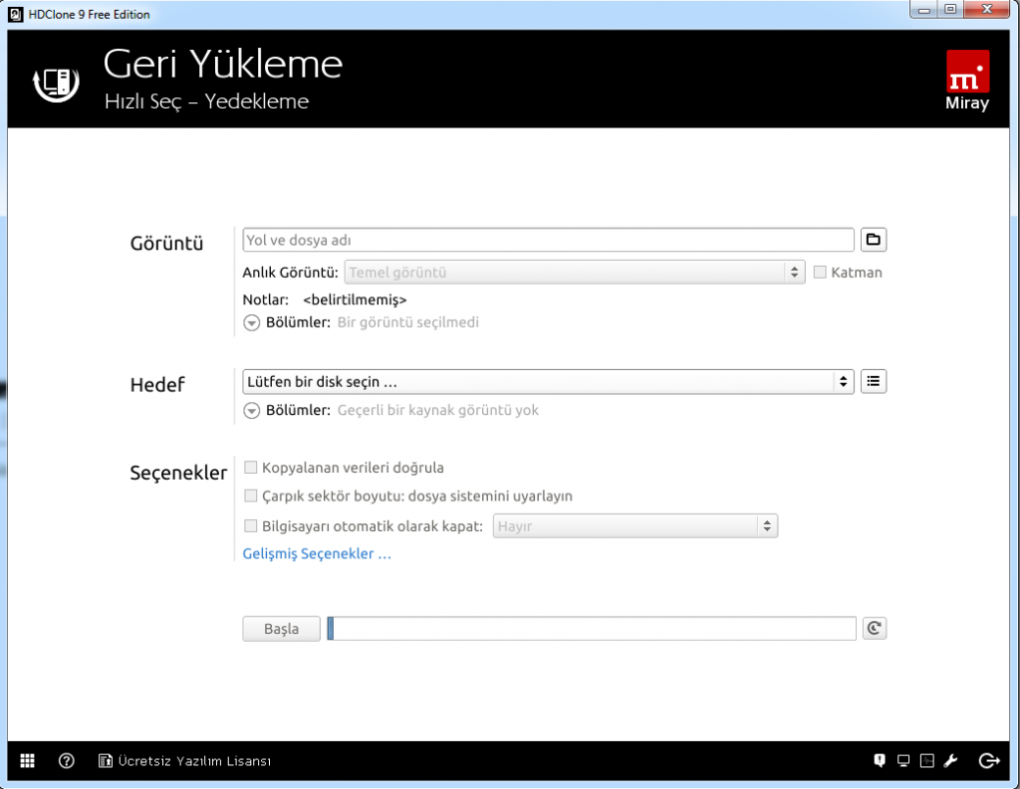Browse for image file with folder icon
This screenshot has width=1020, height=789.
[x=874, y=240]
